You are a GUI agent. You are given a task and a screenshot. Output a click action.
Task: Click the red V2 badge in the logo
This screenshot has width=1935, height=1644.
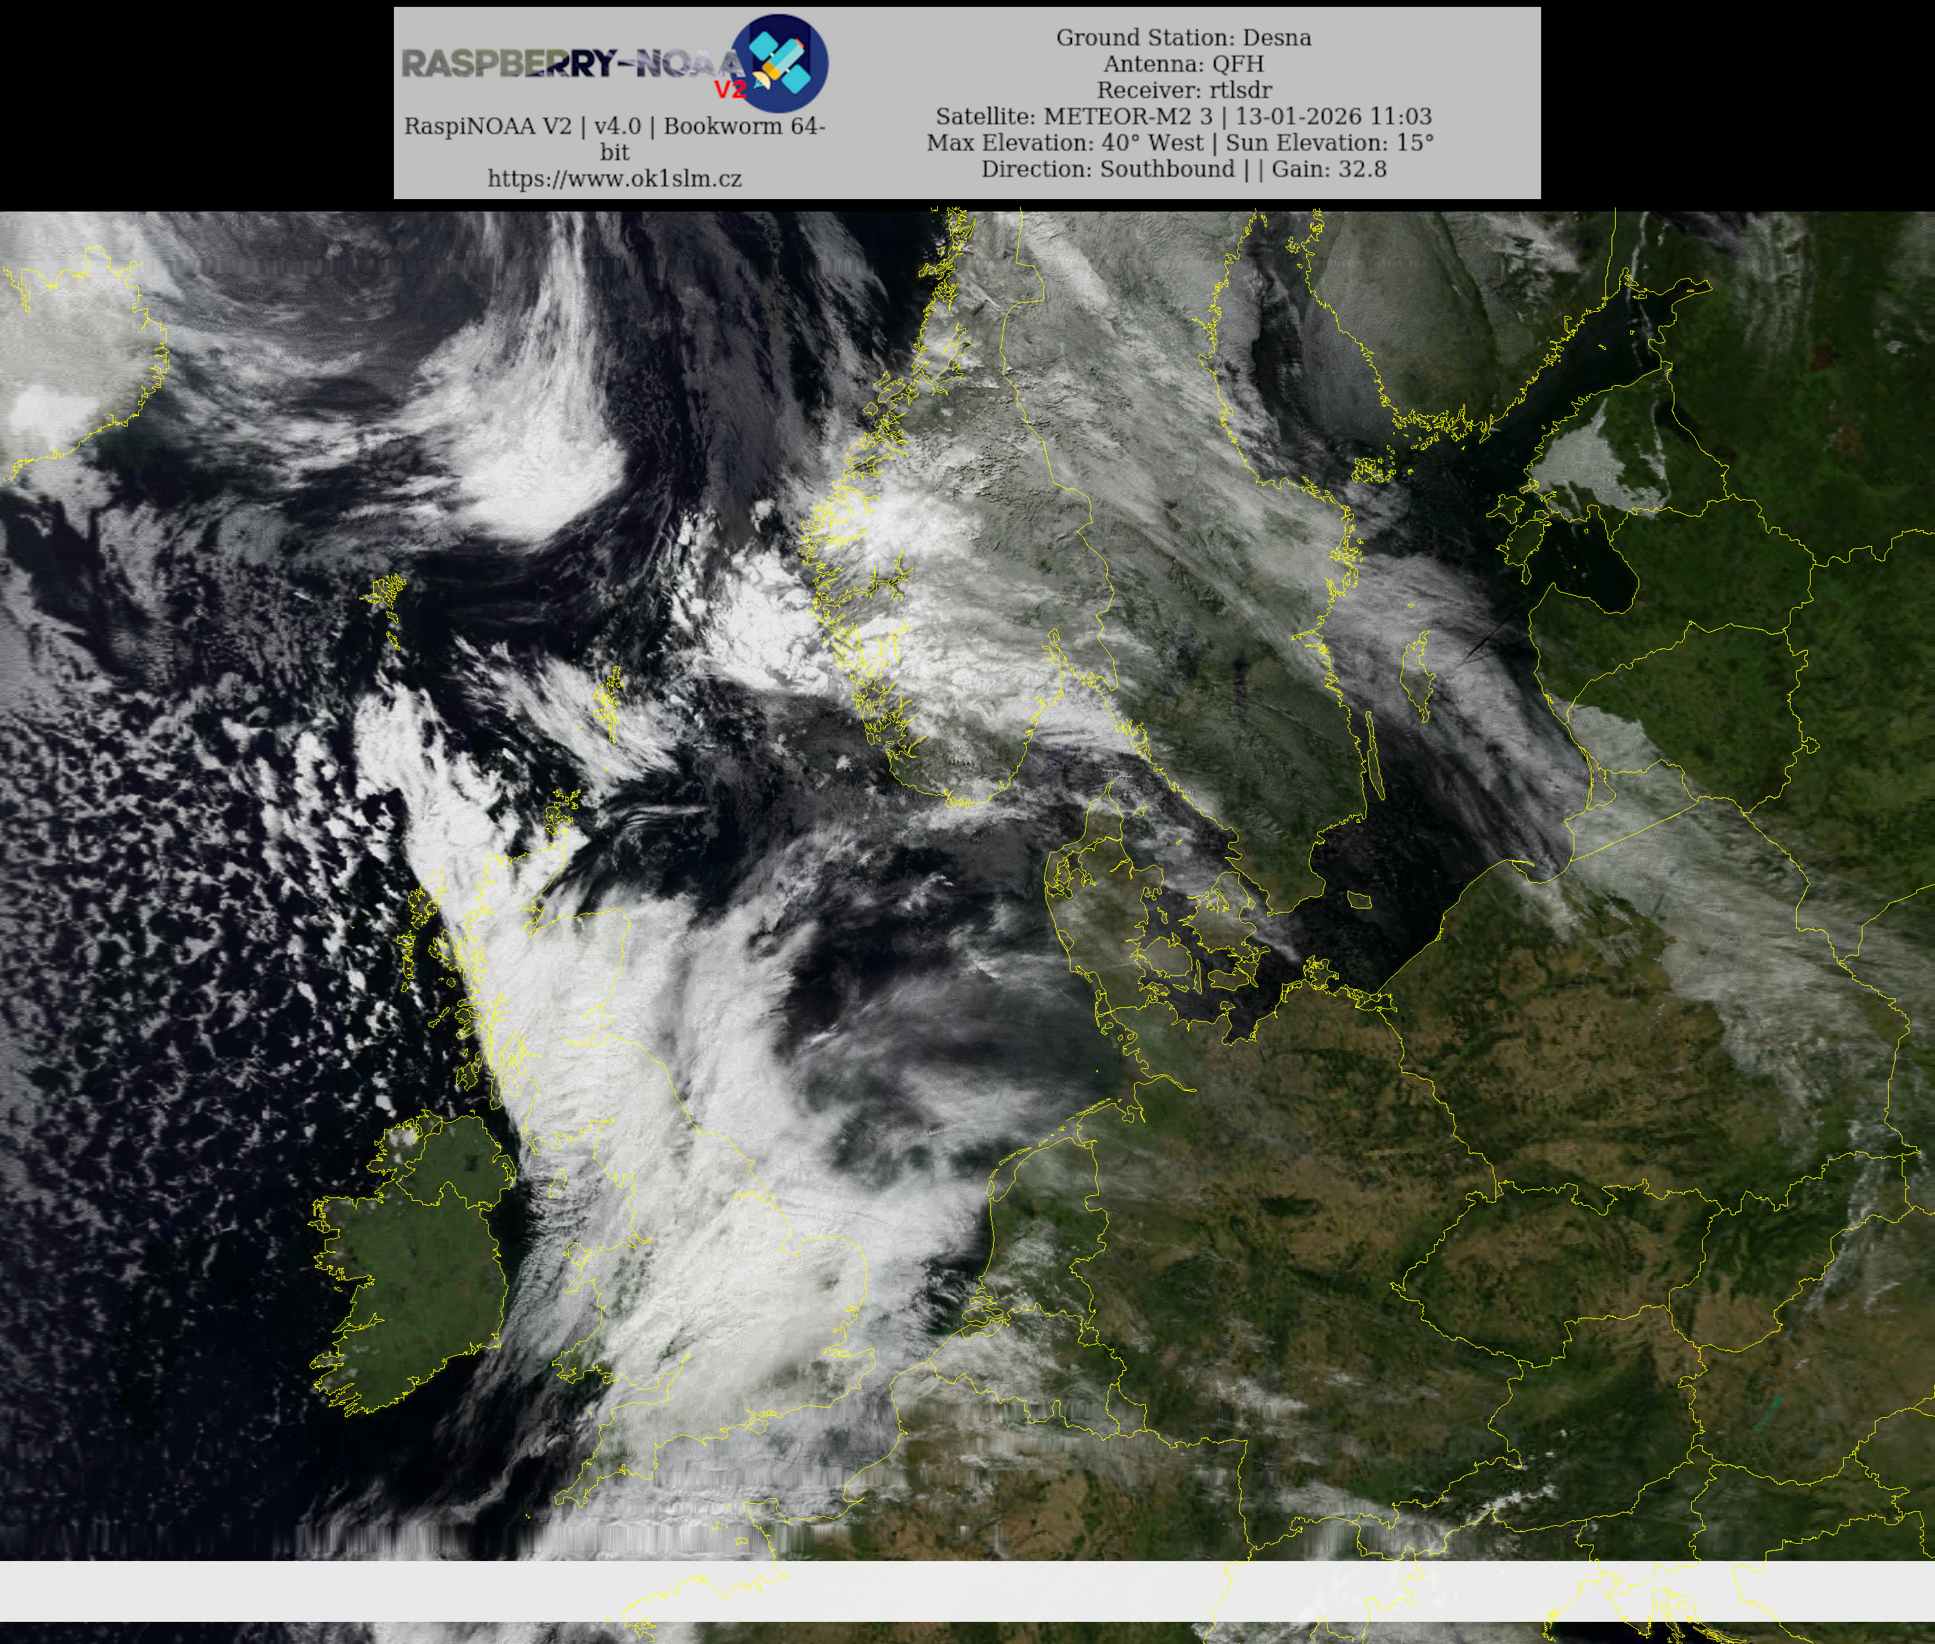[x=730, y=89]
